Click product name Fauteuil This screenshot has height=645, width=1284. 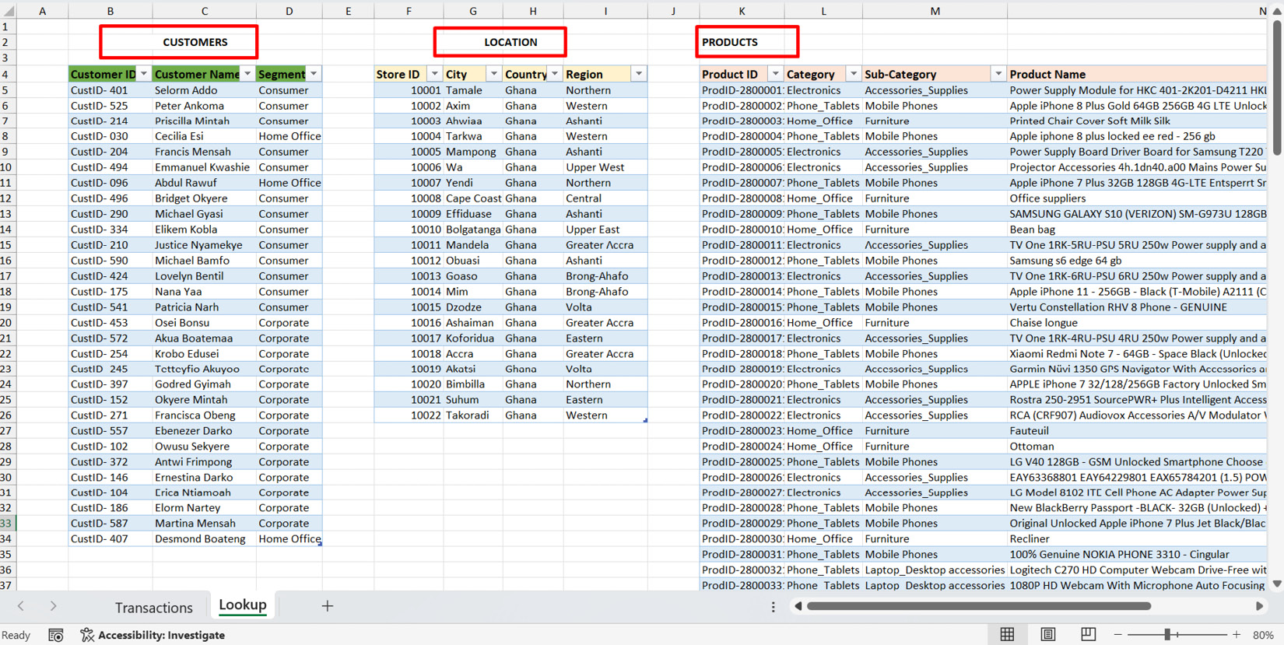1137,431
